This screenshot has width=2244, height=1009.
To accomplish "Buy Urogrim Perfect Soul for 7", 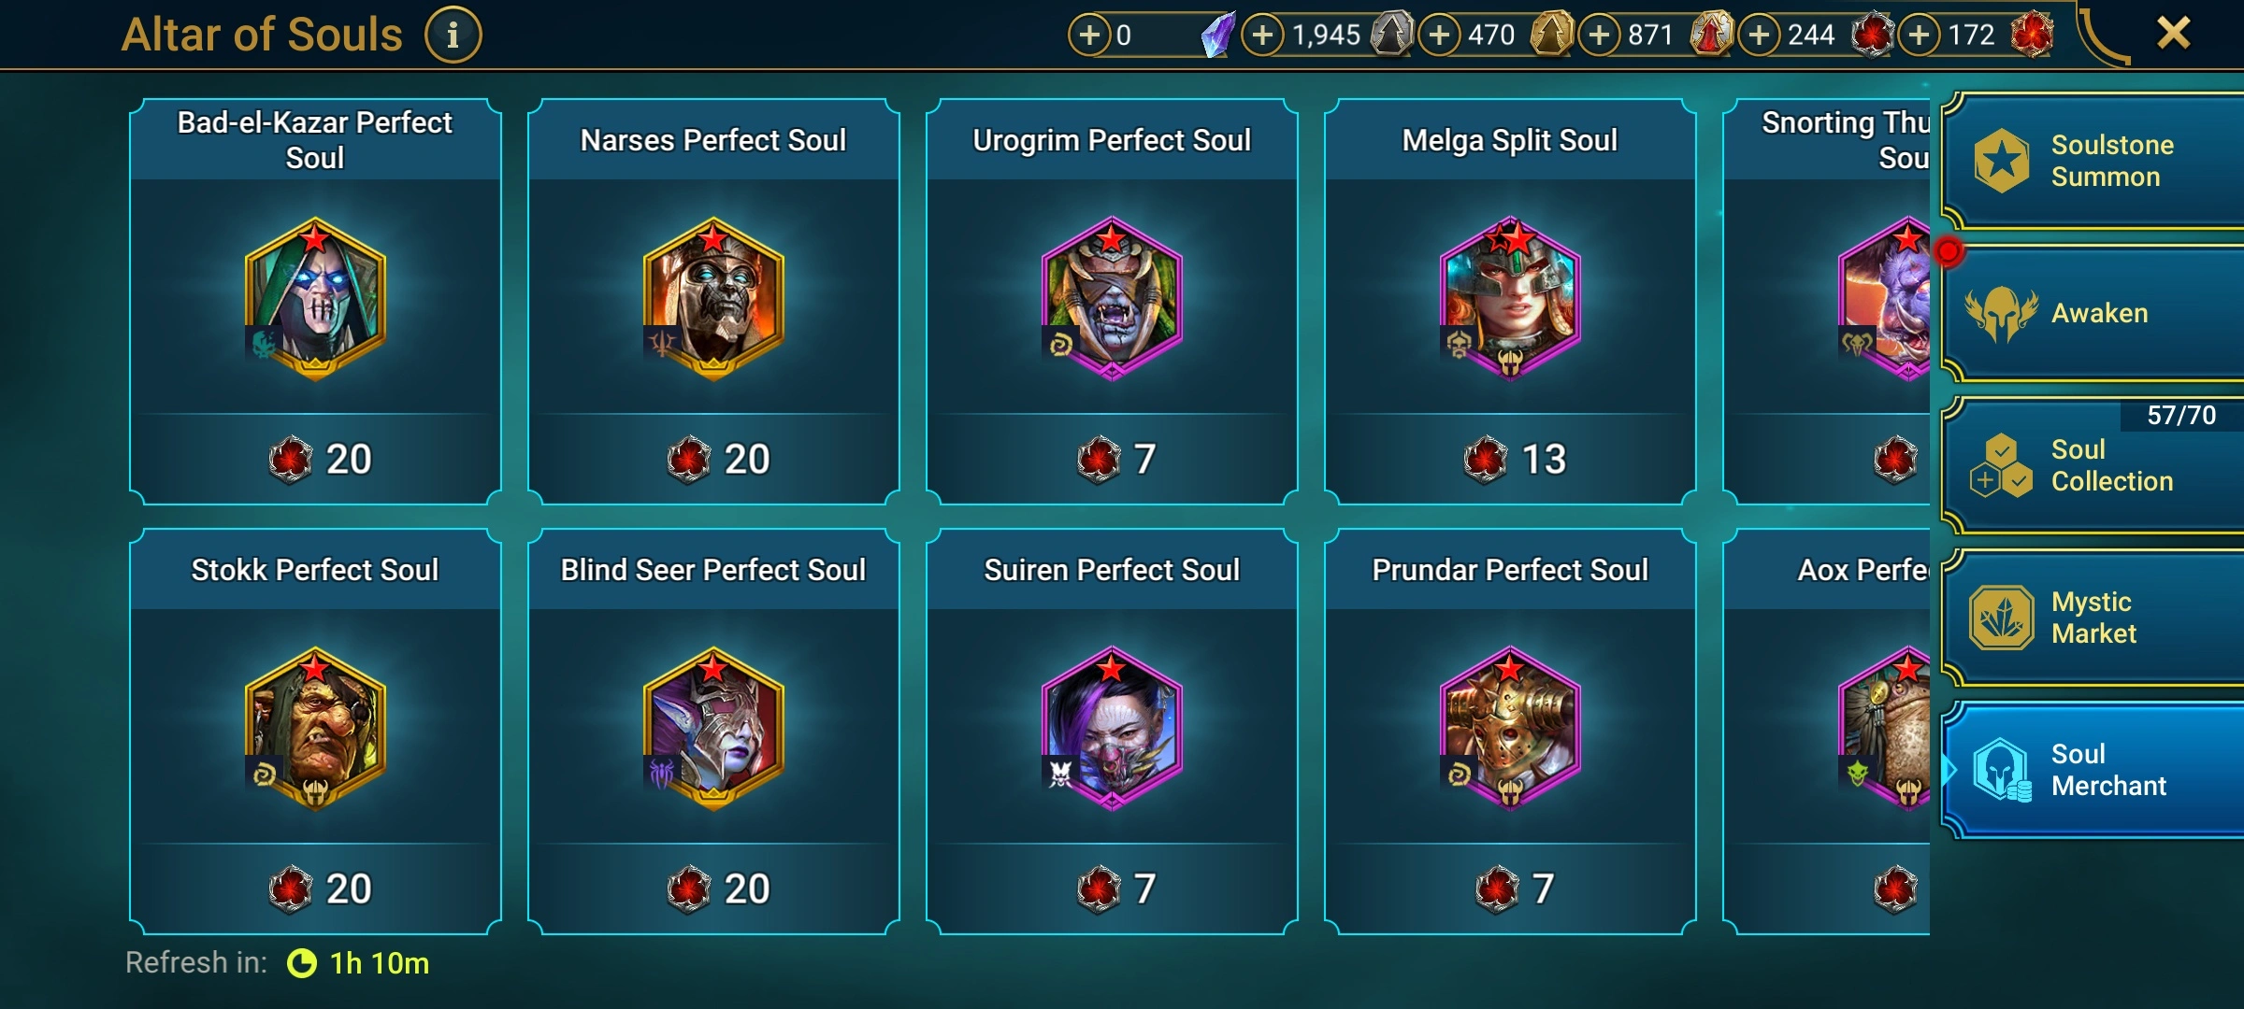I will 1112,459.
